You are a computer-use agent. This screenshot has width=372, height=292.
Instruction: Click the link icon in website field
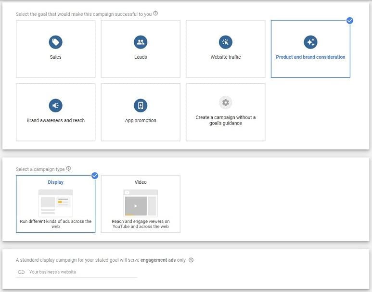tap(21, 272)
